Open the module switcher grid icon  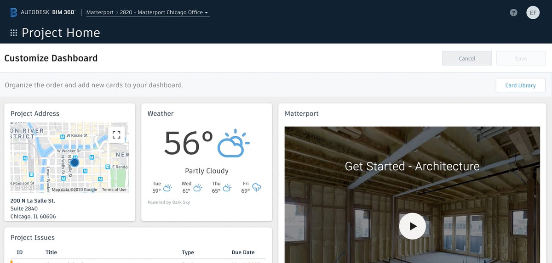point(14,33)
